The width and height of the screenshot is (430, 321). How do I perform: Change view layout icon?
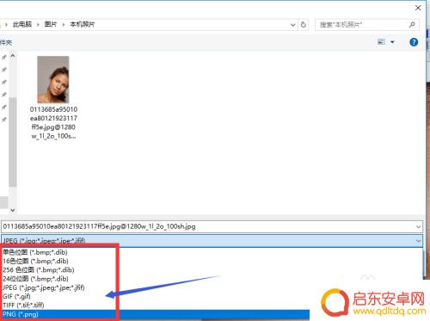coord(381,42)
